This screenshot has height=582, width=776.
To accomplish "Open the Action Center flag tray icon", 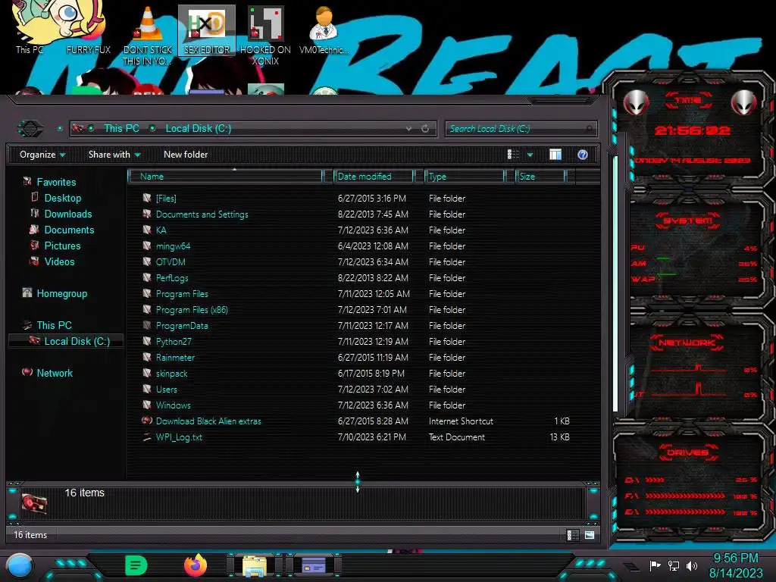I will (x=655, y=565).
